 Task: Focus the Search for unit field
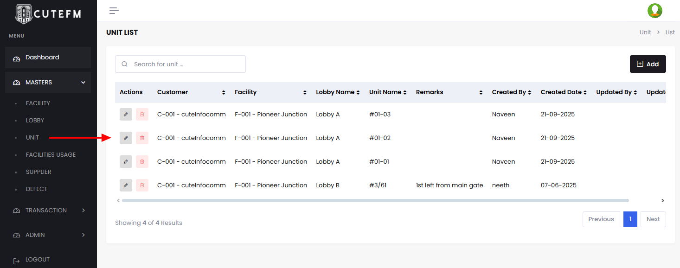click(186, 64)
